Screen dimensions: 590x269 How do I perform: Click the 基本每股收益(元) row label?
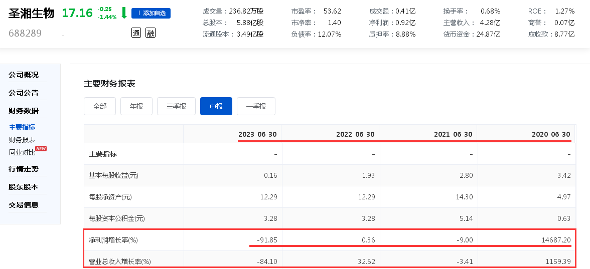tap(113, 175)
